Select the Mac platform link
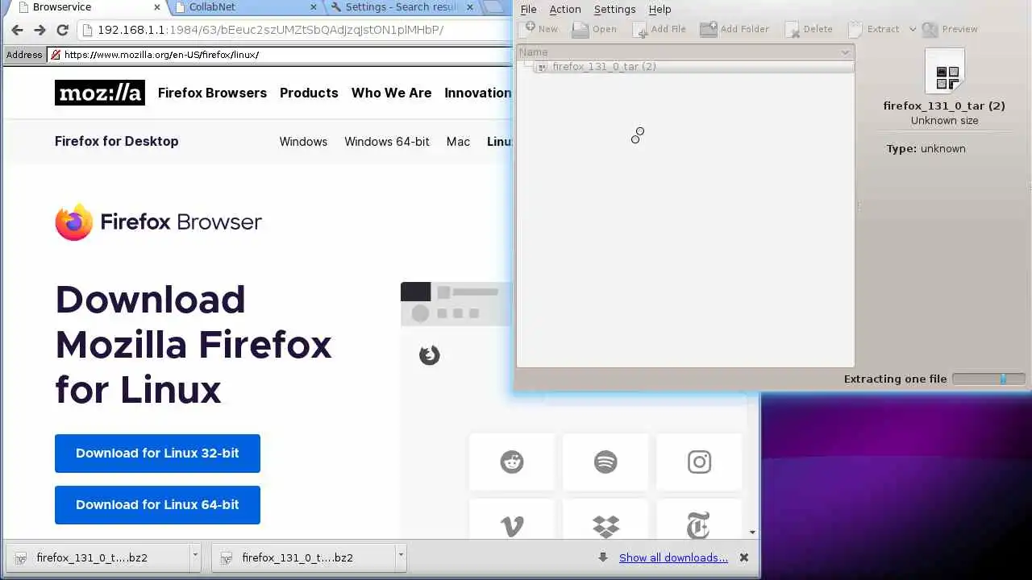1032x580 pixels. pos(458,142)
